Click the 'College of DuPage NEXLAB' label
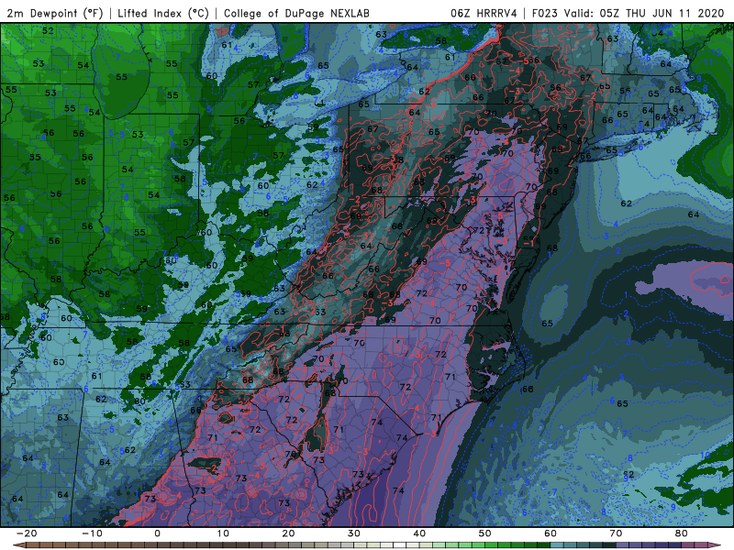This screenshot has width=734, height=550. (x=296, y=13)
